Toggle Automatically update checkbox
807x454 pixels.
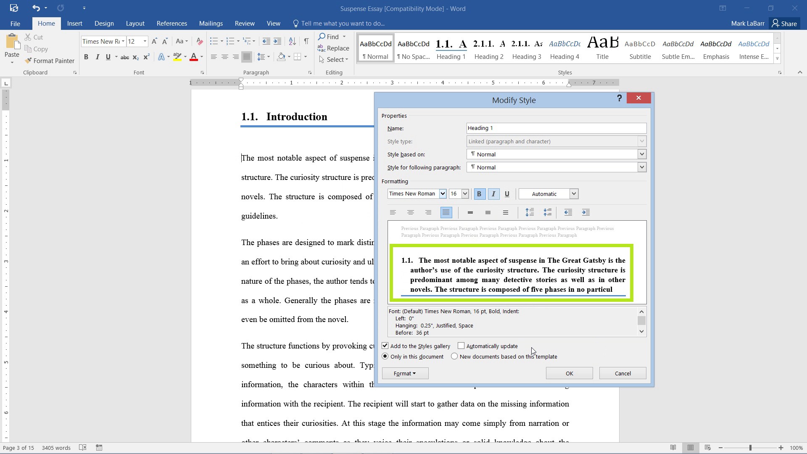point(461,346)
